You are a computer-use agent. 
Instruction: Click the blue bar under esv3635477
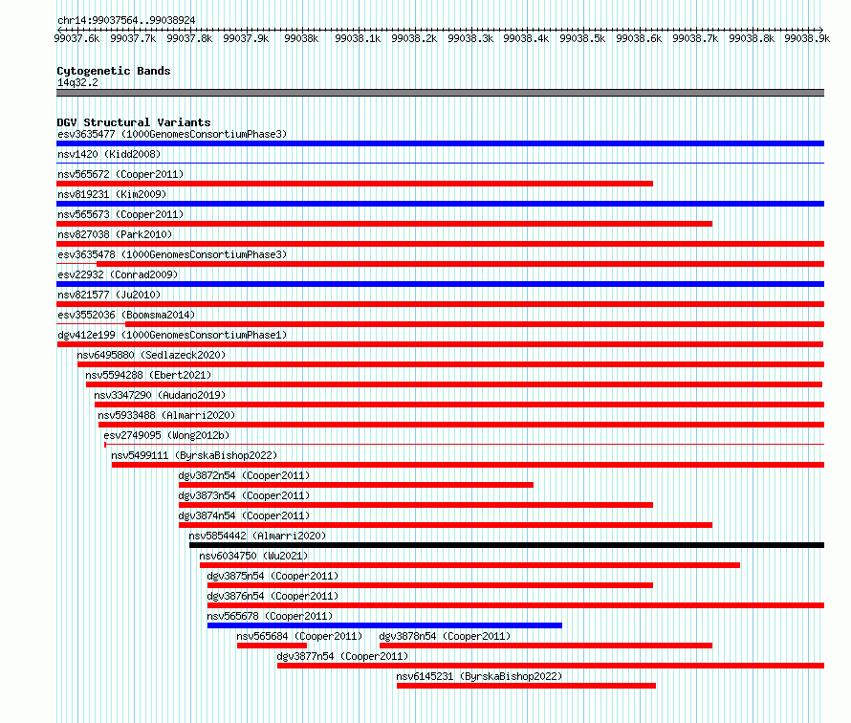[440, 143]
